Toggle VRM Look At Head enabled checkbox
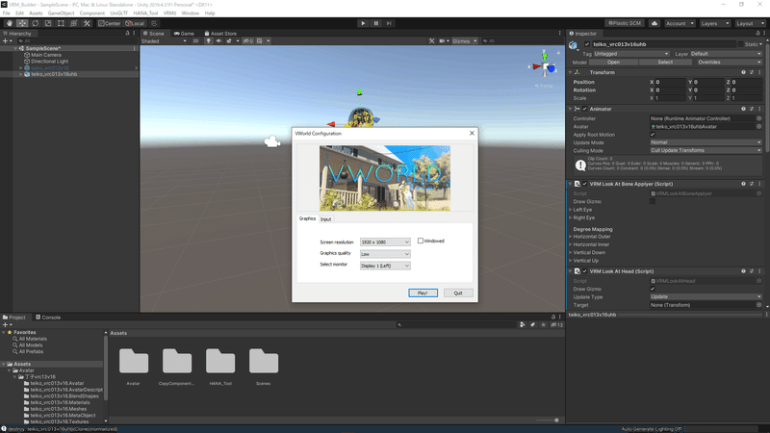The height and width of the screenshot is (433, 770). (584, 271)
